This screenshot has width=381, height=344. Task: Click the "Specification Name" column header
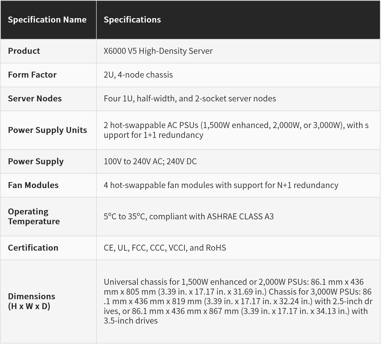point(47,20)
